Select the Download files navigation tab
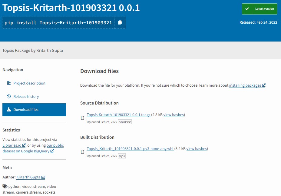281x196 pixels. pyautogui.click(x=34, y=110)
